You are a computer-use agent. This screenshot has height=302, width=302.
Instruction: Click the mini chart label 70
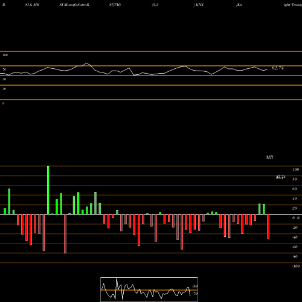195,294
